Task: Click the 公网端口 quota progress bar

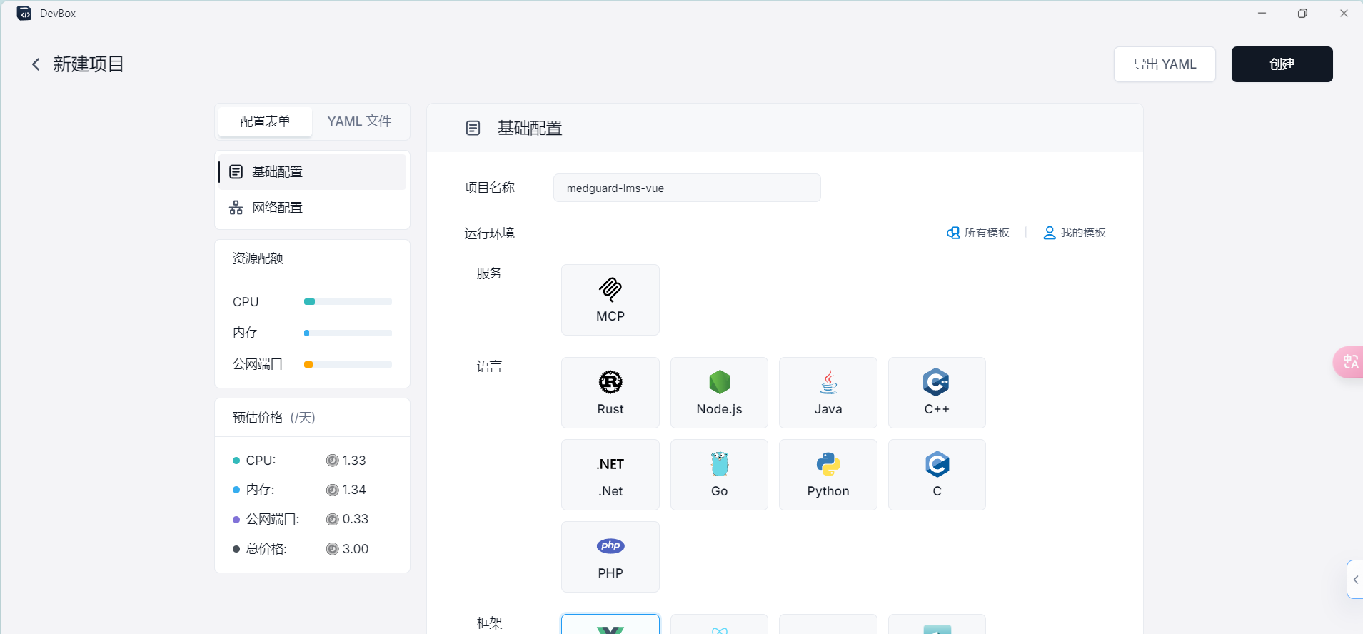Action: [x=348, y=364]
